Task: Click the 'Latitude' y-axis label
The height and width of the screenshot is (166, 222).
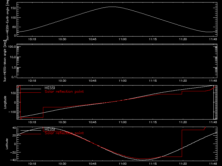Action: [7, 144]
